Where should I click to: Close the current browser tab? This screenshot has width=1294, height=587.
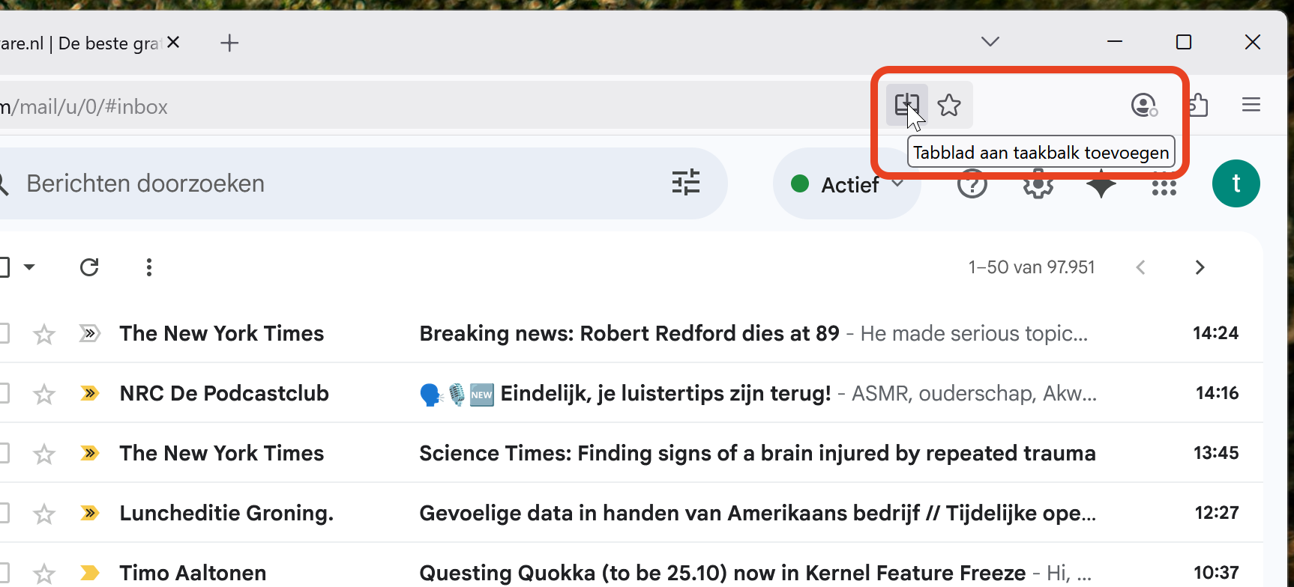click(173, 43)
